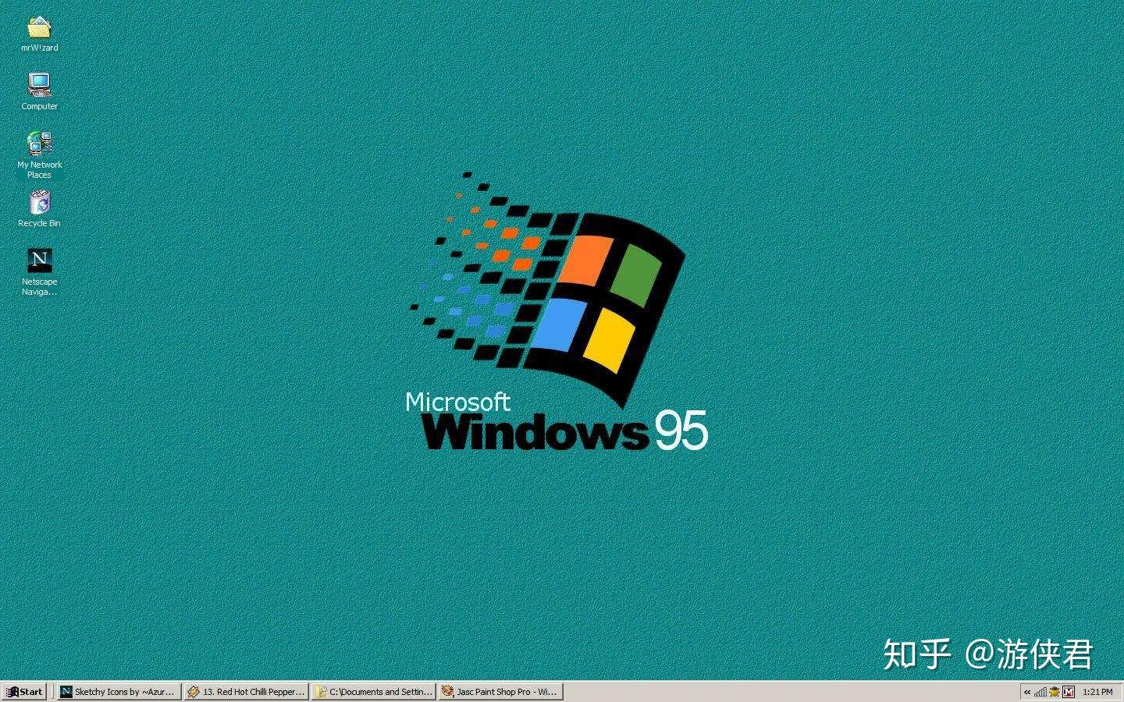This screenshot has width=1124, height=702.
Task: Click the yellow sun icon in the system tray
Action: pos(1055,692)
